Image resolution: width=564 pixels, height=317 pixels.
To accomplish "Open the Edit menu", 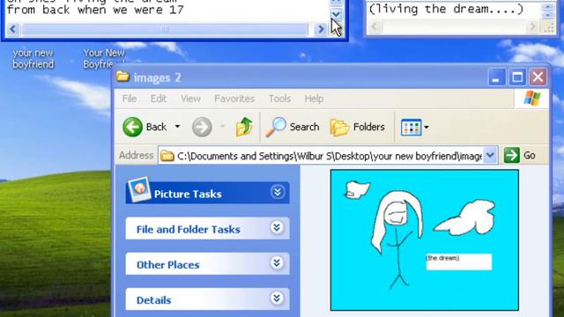I will [x=159, y=99].
